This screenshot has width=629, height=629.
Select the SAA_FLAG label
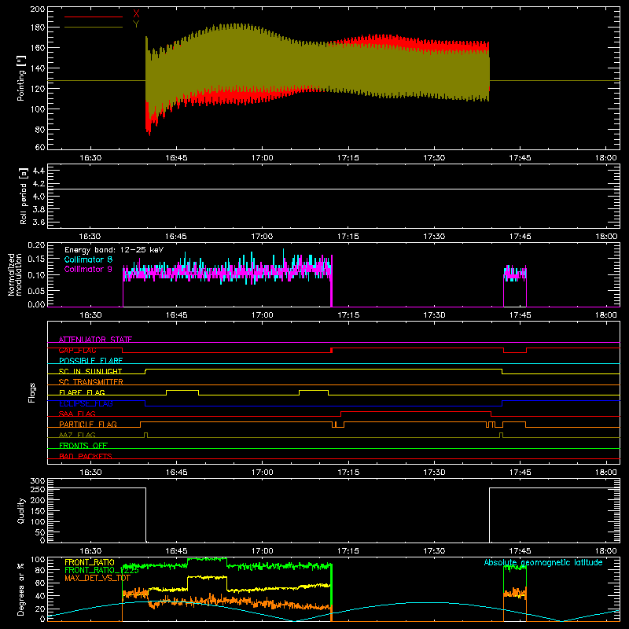(x=77, y=414)
